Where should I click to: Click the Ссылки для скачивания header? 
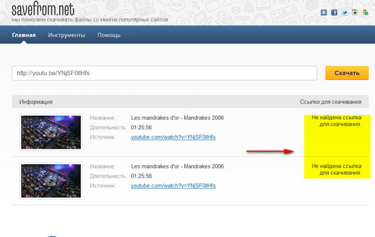point(330,102)
